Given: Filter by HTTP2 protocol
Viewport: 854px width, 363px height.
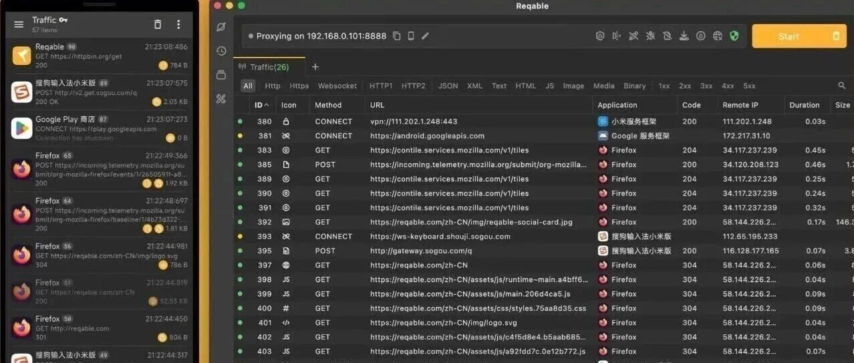Looking at the screenshot, I should (414, 86).
